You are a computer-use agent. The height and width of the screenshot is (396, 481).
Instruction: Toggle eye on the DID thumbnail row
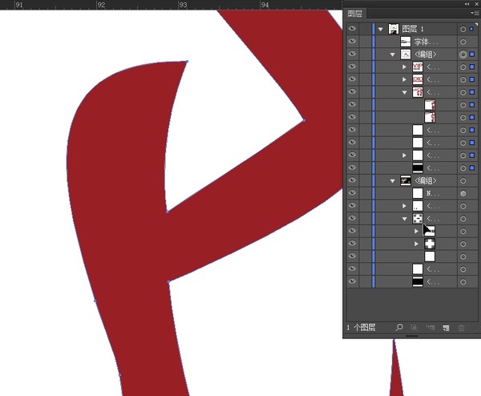click(x=352, y=79)
